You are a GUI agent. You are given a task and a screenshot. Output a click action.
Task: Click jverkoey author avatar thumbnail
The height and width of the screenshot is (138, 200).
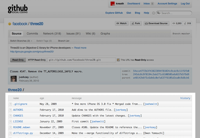pos(13,79)
